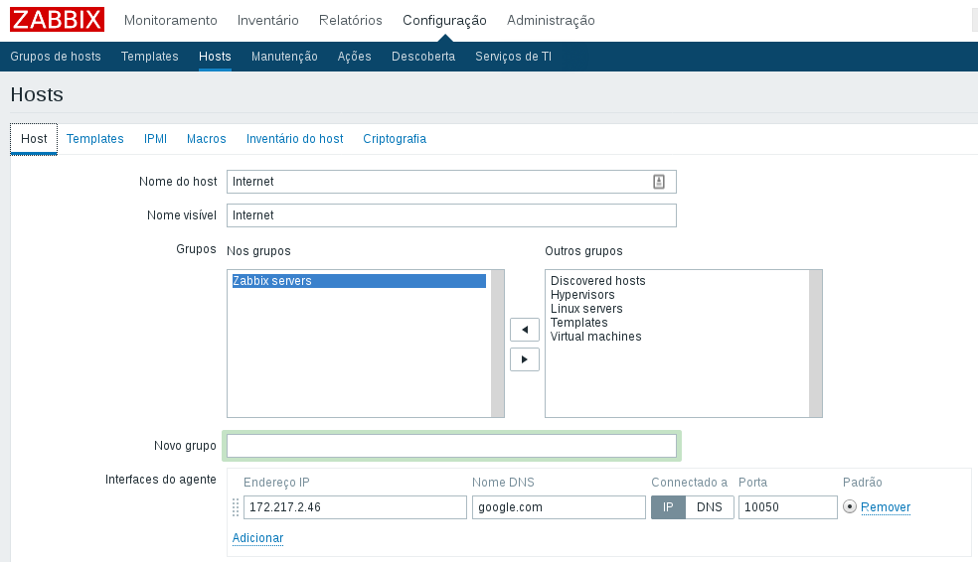Select the default interface radio button
Viewport: 978px width, 562px height.
[x=849, y=507]
